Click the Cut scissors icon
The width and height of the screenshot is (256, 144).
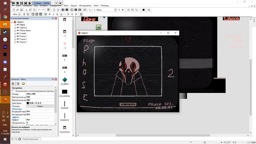[x=26, y=10]
